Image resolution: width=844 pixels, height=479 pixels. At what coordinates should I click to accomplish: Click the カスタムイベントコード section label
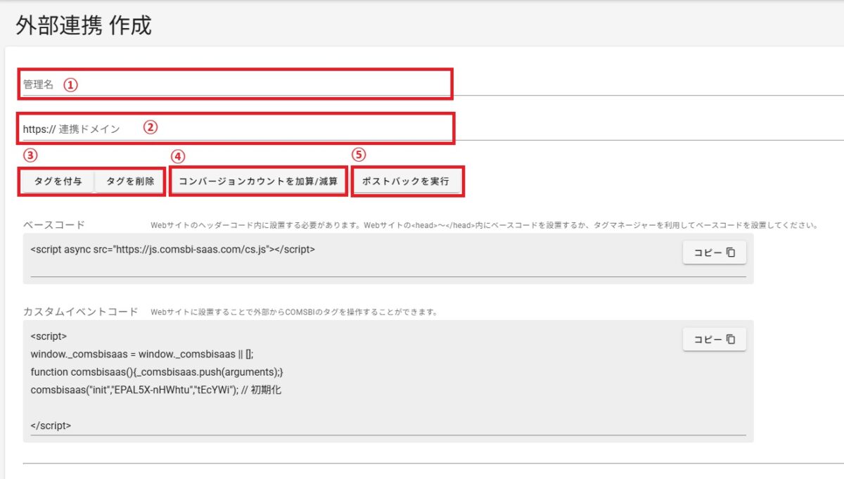click(x=81, y=312)
